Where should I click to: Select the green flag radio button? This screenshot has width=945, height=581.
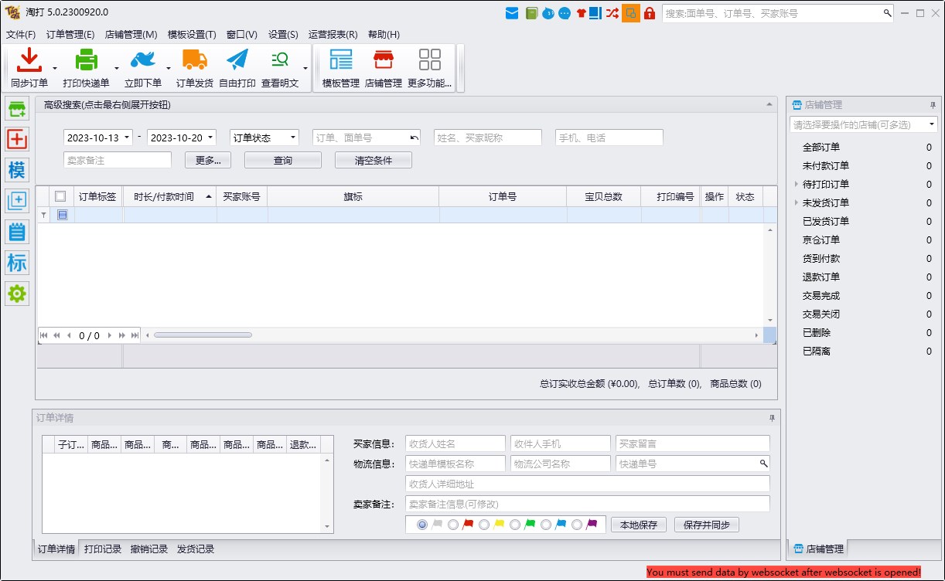click(515, 525)
